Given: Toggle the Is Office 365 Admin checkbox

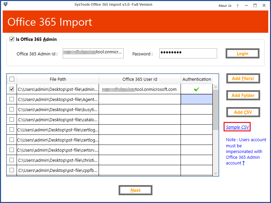Looking at the screenshot, I should pyautogui.click(x=12, y=39).
